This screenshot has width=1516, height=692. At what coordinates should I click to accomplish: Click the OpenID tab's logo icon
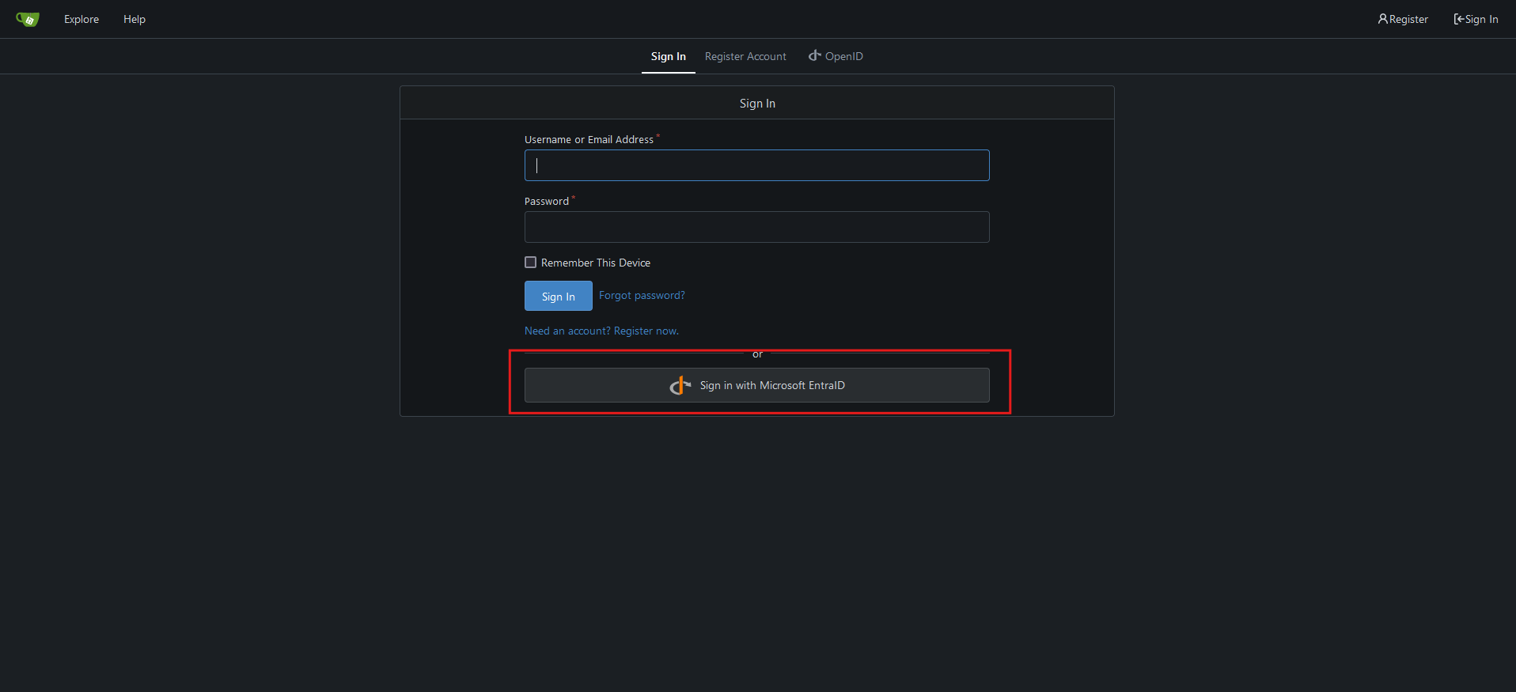[x=814, y=55]
